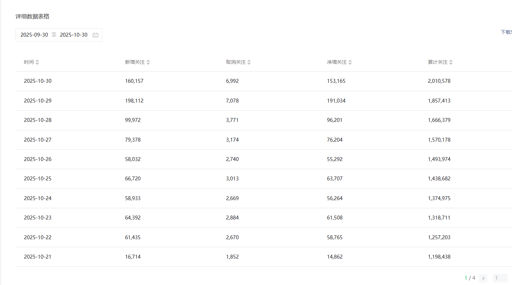This screenshot has height=285, width=512.
Task: Click sort arrows beside 取消关注 header
Action: tap(249, 62)
